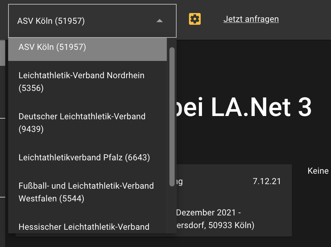Click the address line with 50933 Köln

pyautogui.click(x=216, y=225)
